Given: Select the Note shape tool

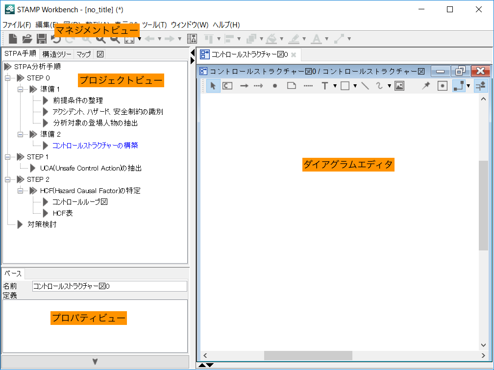Looking at the screenshot, I should point(292,86).
